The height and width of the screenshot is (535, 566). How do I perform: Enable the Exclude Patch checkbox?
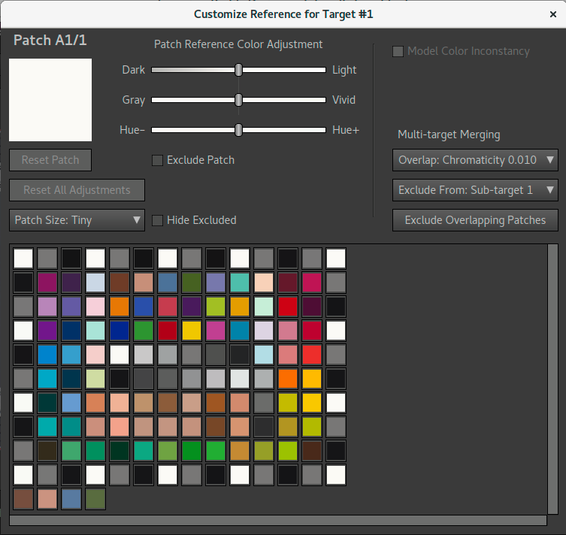pos(157,160)
